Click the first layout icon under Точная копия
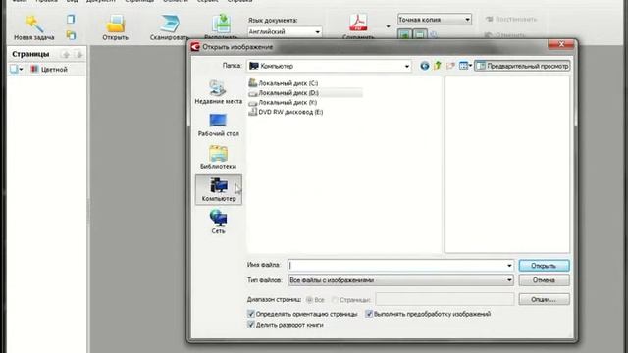 404,35
